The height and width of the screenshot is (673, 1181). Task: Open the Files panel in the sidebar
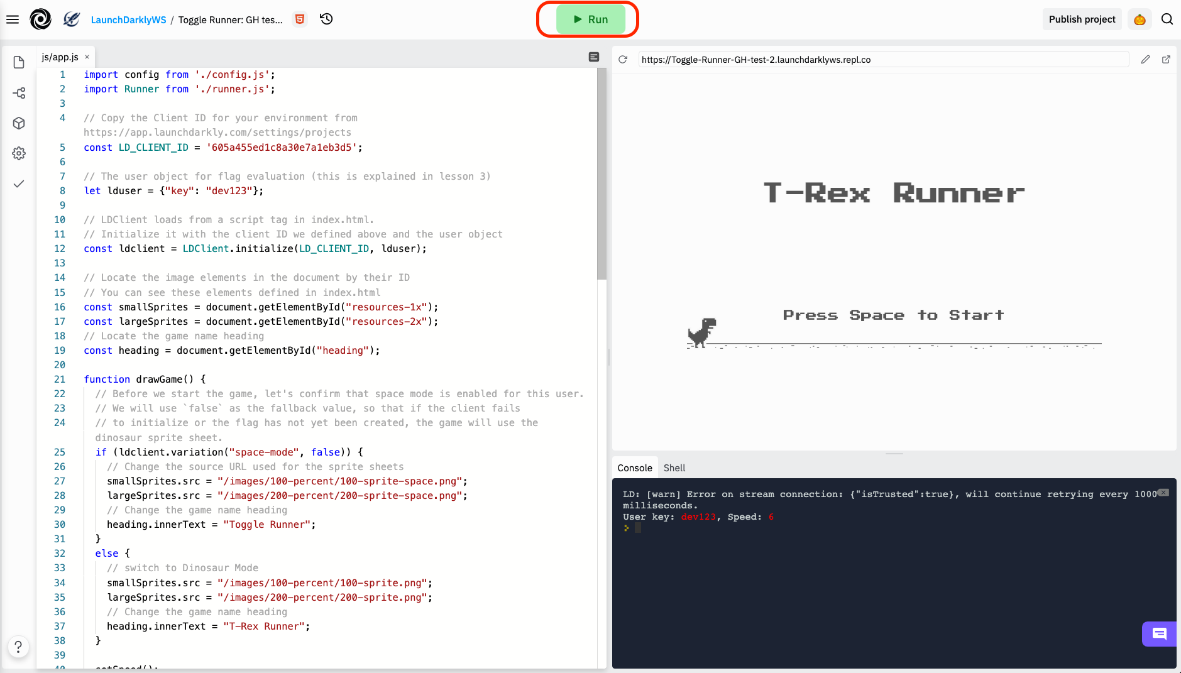pyautogui.click(x=18, y=62)
